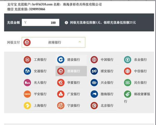Click the 工商银行 logo icon
Viewport: 156px width, 125px height.
[x=27, y=60]
